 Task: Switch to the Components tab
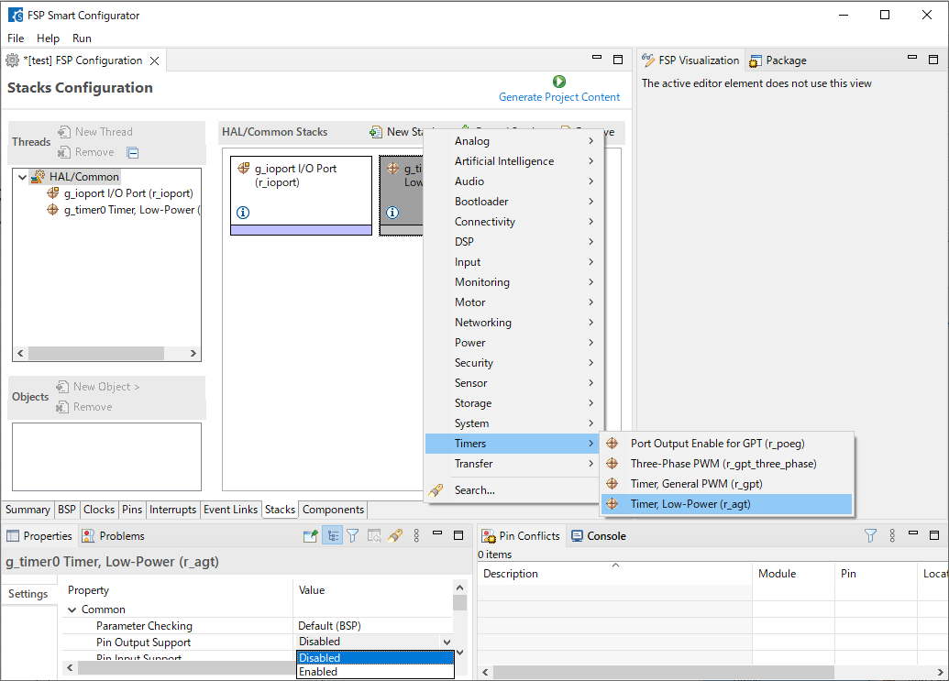(334, 510)
